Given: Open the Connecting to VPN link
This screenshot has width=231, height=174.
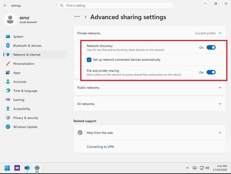Looking at the screenshot, I should tap(100, 147).
